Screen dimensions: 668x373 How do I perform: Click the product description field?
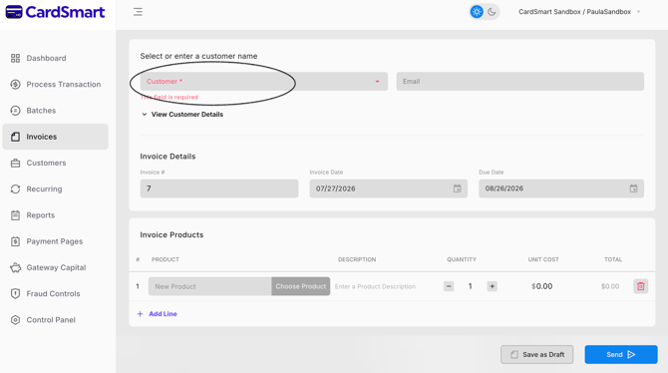click(375, 286)
